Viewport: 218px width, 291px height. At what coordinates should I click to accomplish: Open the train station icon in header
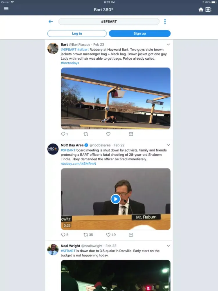coord(208,10)
